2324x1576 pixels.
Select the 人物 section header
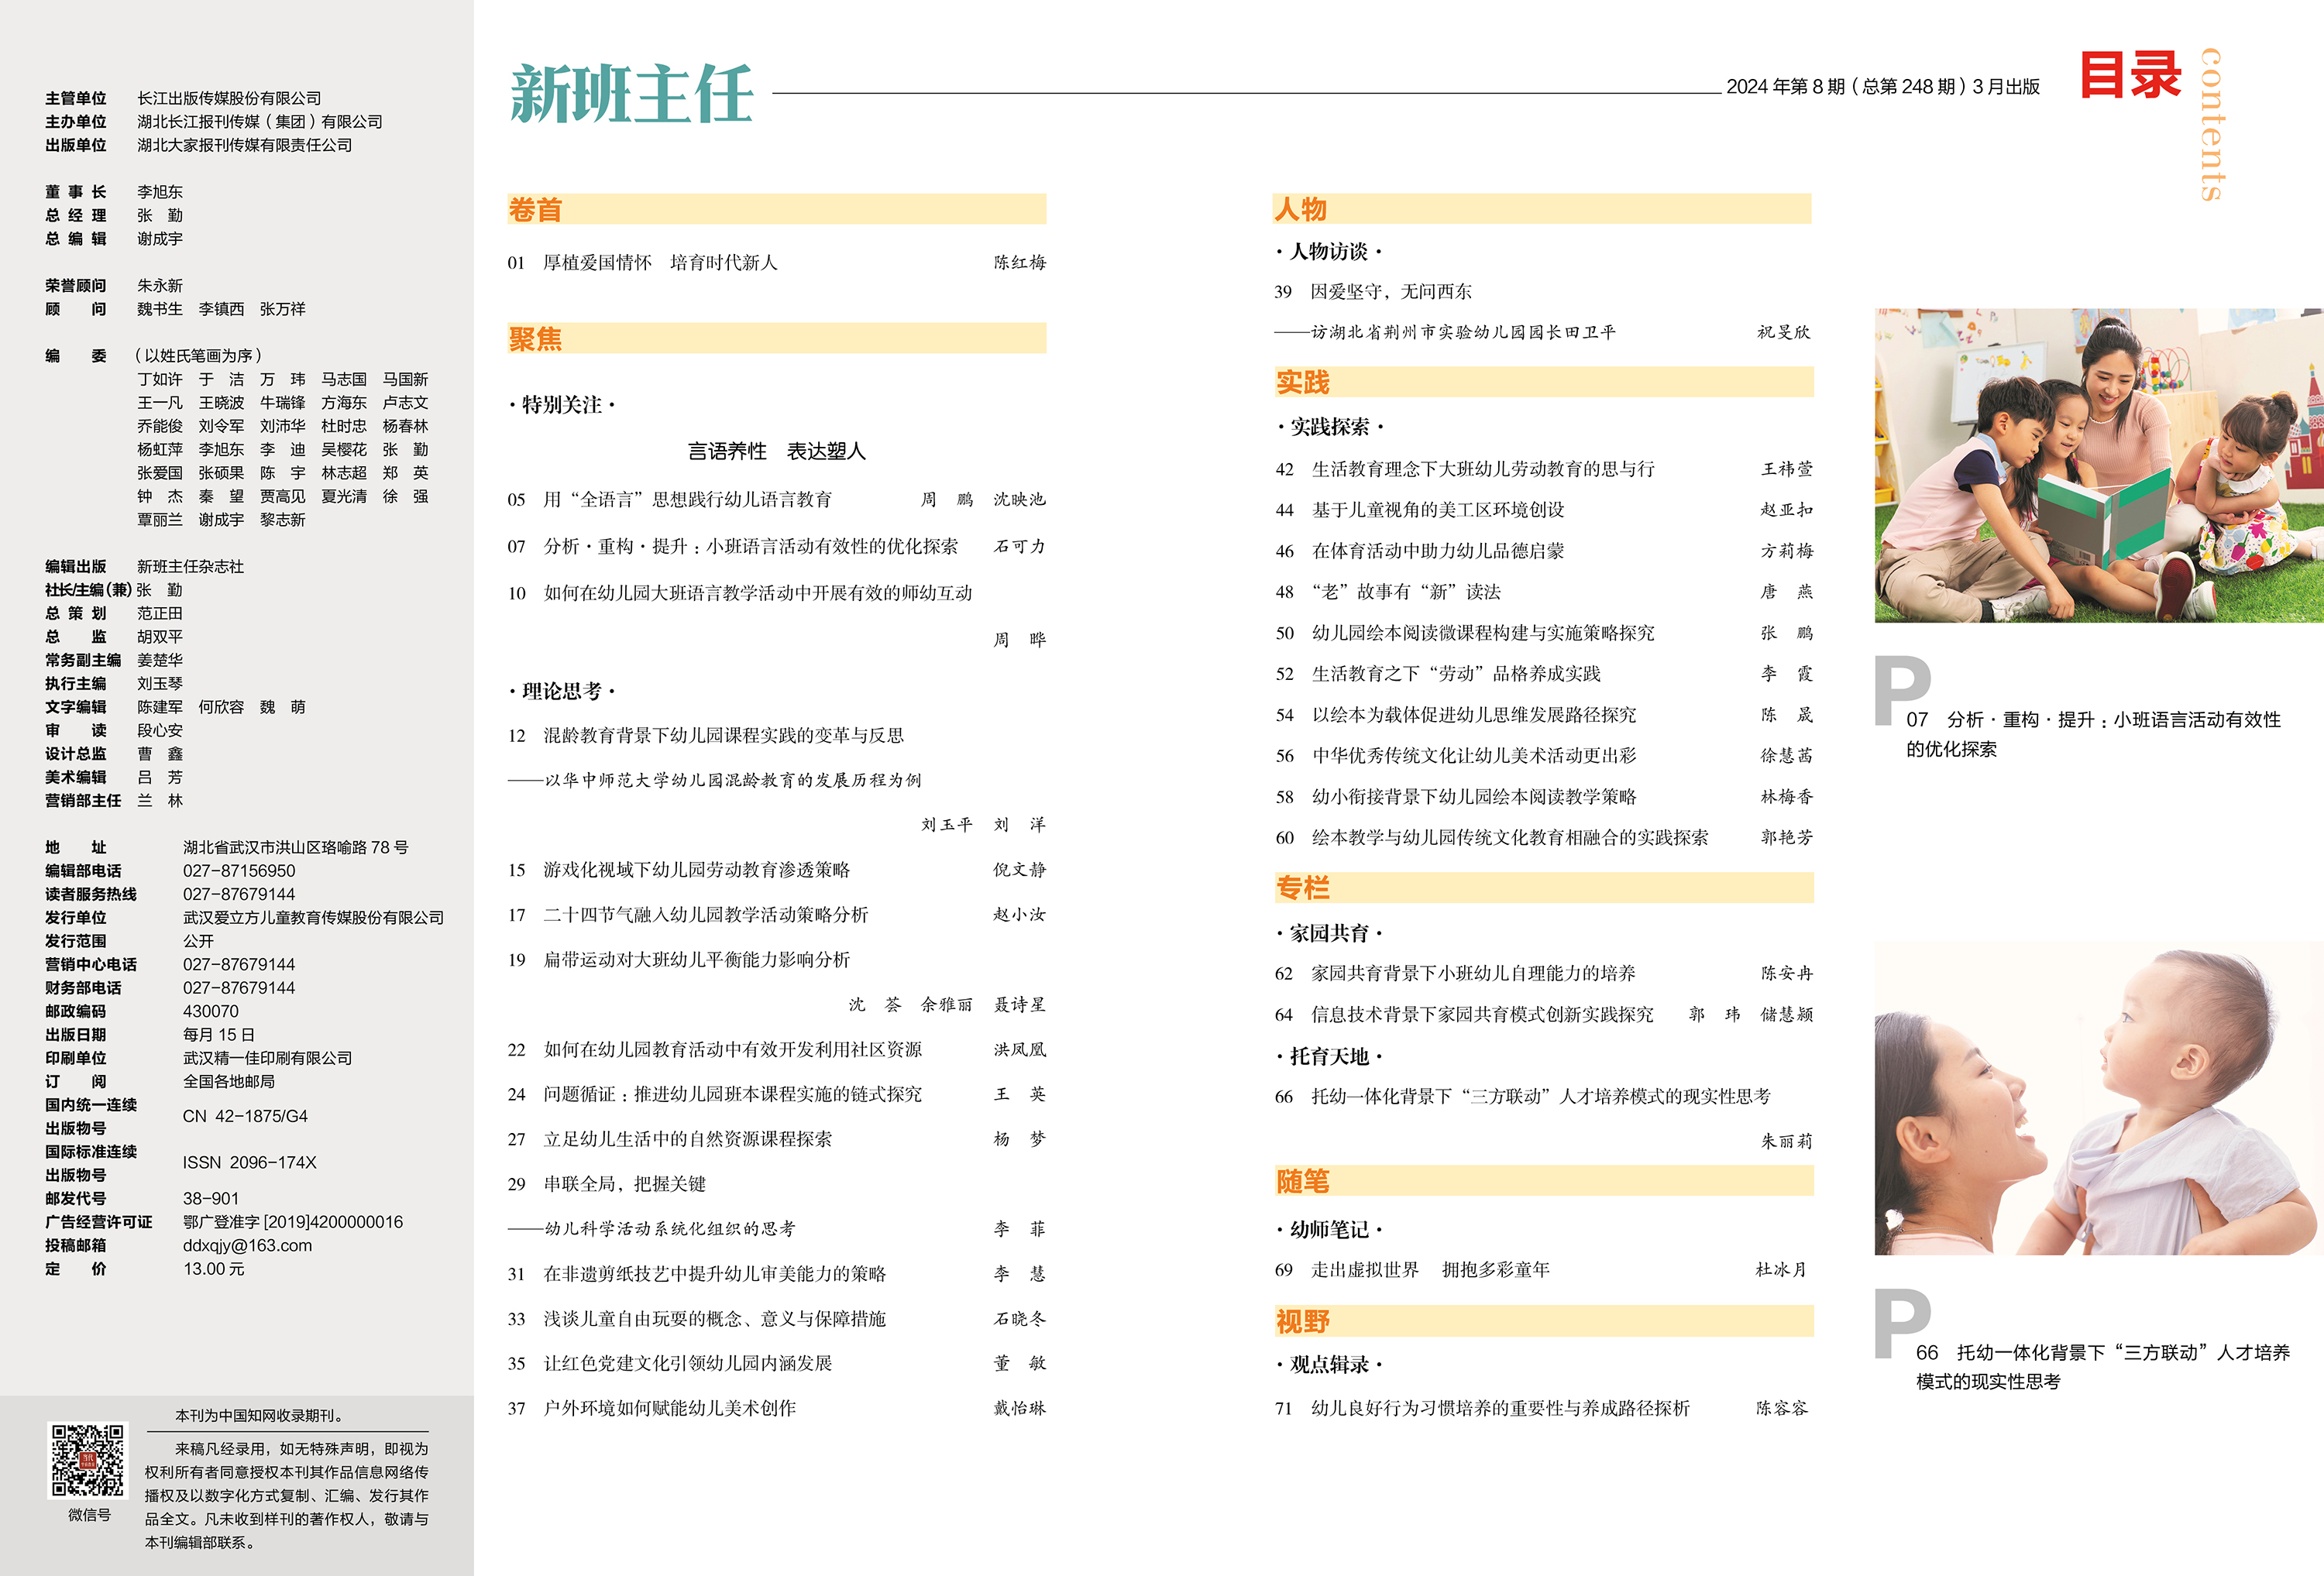pos(1300,209)
